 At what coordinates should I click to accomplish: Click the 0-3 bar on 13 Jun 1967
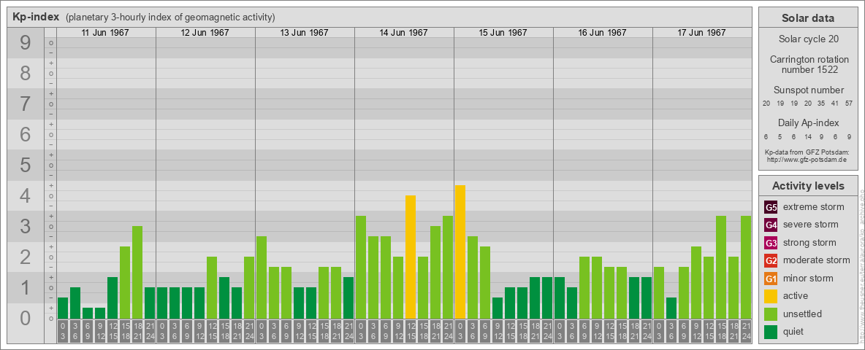click(x=262, y=277)
